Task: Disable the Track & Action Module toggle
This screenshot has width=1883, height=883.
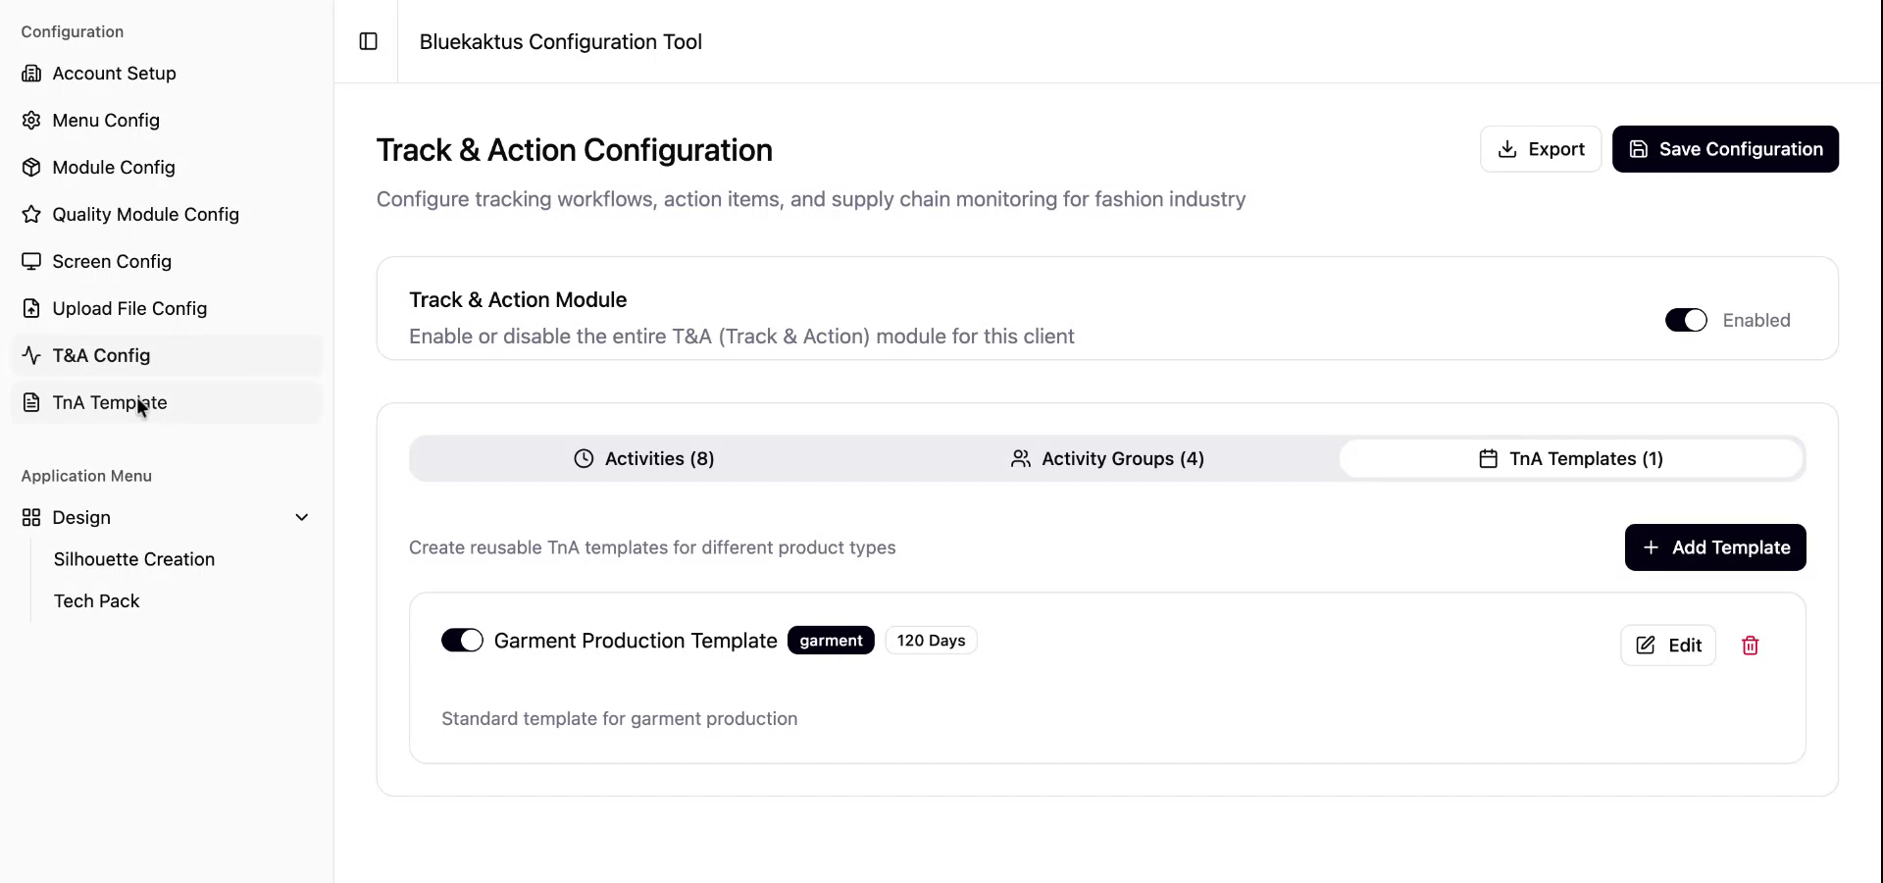Action: (1686, 321)
